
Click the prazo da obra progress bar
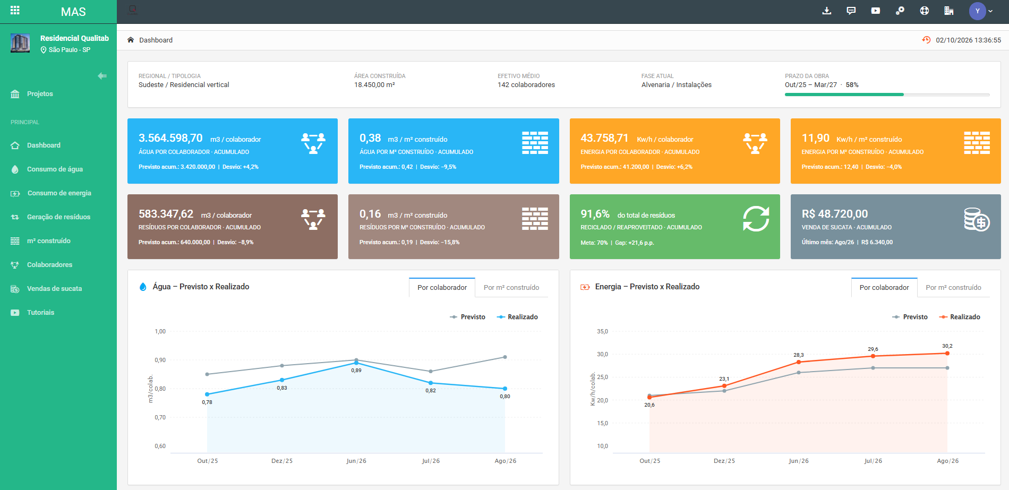887,94
